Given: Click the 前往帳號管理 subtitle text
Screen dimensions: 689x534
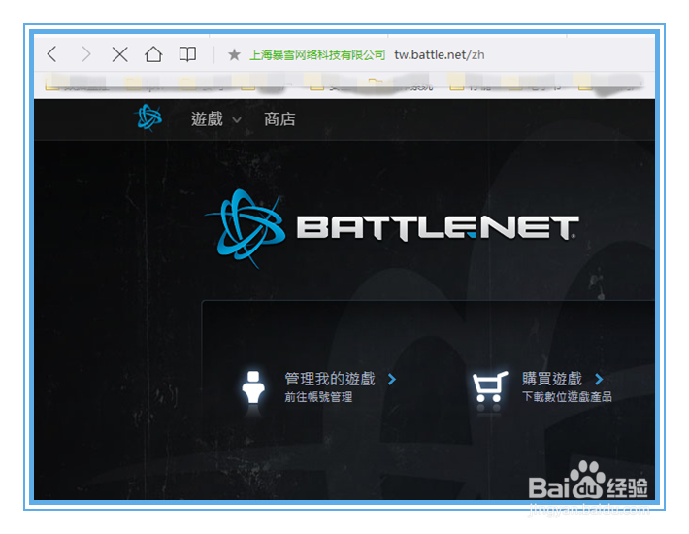Looking at the screenshot, I should pos(318,397).
